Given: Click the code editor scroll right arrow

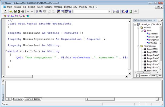Looking at the screenshot, I should click(x=127, y=76).
